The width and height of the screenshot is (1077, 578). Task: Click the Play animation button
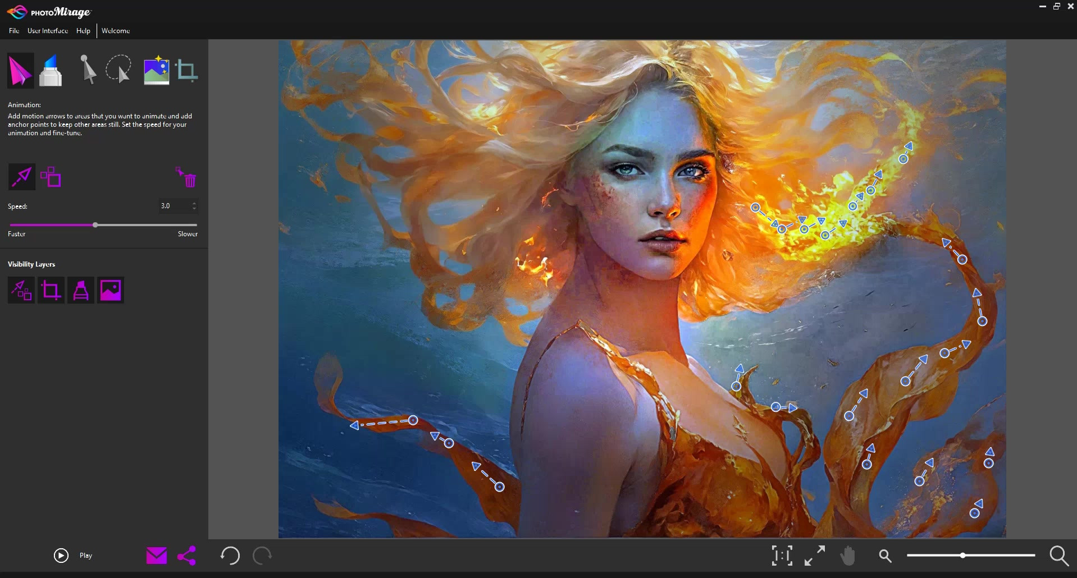click(x=61, y=556)
